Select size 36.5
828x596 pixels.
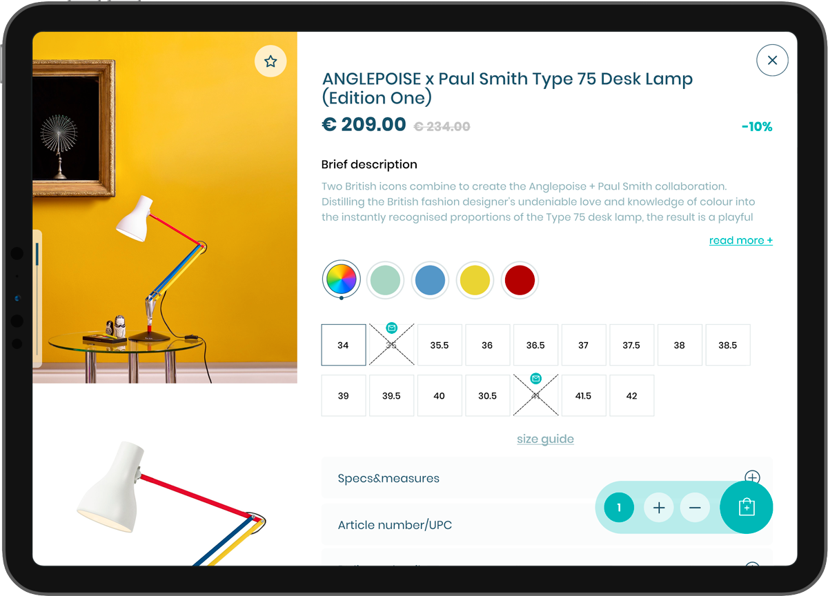[x=535, y=345]
